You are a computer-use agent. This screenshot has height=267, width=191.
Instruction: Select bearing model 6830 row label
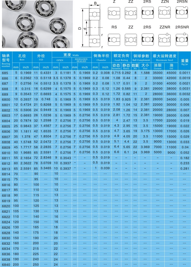6,238
